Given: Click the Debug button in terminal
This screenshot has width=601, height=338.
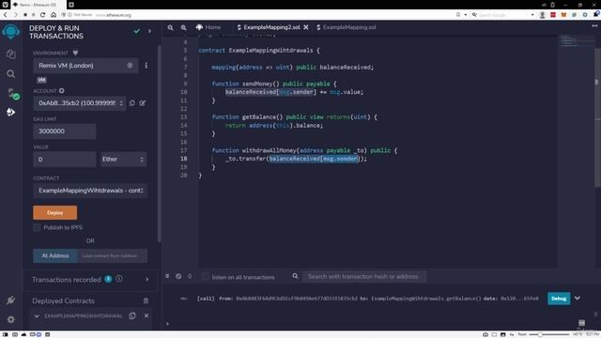Looking at the screenshot, I should tap(559, 299).
